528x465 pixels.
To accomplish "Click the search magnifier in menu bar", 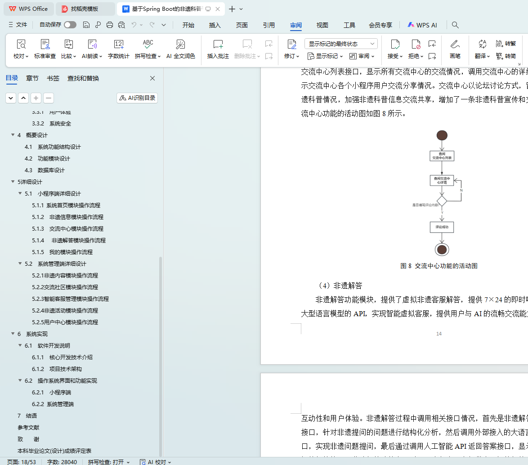I will pyautogui.click(x=455, y=25).
